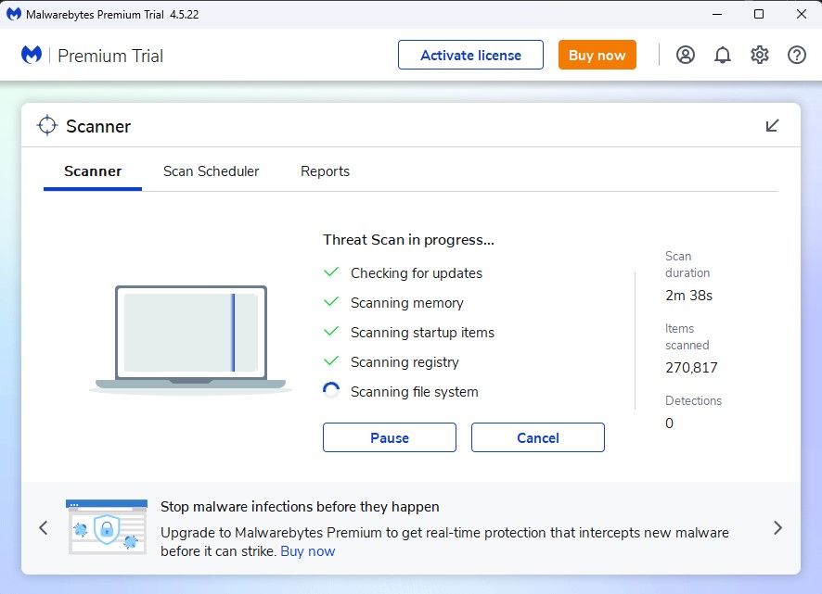Open the Reports tab

(x=325, y=171)
